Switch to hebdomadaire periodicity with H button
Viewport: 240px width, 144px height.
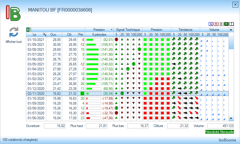(x=216, y=24)
